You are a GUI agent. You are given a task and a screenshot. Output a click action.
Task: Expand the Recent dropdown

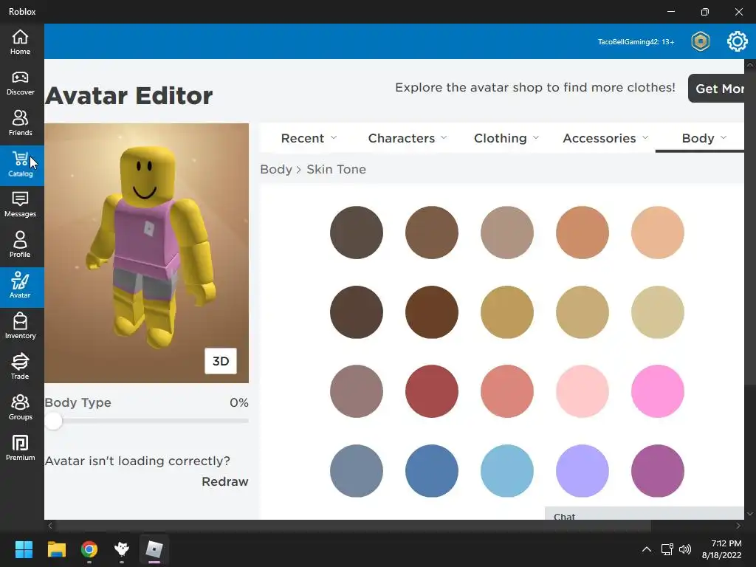coord(309,138)
